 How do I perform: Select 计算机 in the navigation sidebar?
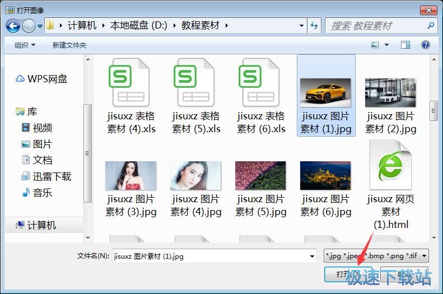point(41,225)
